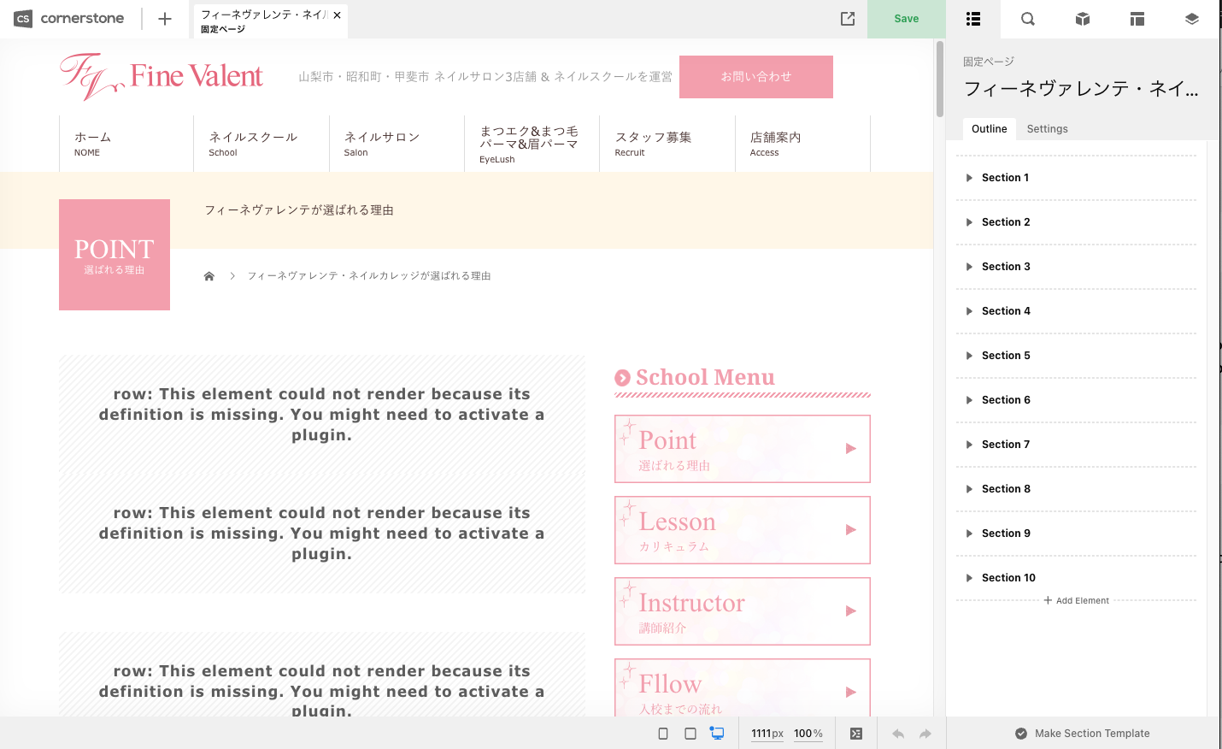Click the code editor icon in bottom bar
Viewport: 1222px width, 749px height.
coord(856,734)
